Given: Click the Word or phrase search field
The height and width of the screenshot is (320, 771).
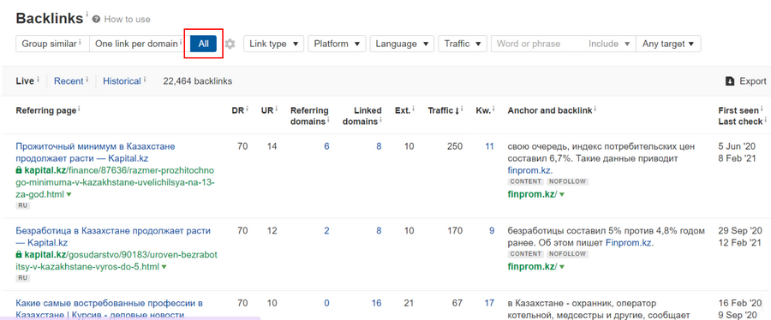Looking at the screenshot, I should 536,44.
